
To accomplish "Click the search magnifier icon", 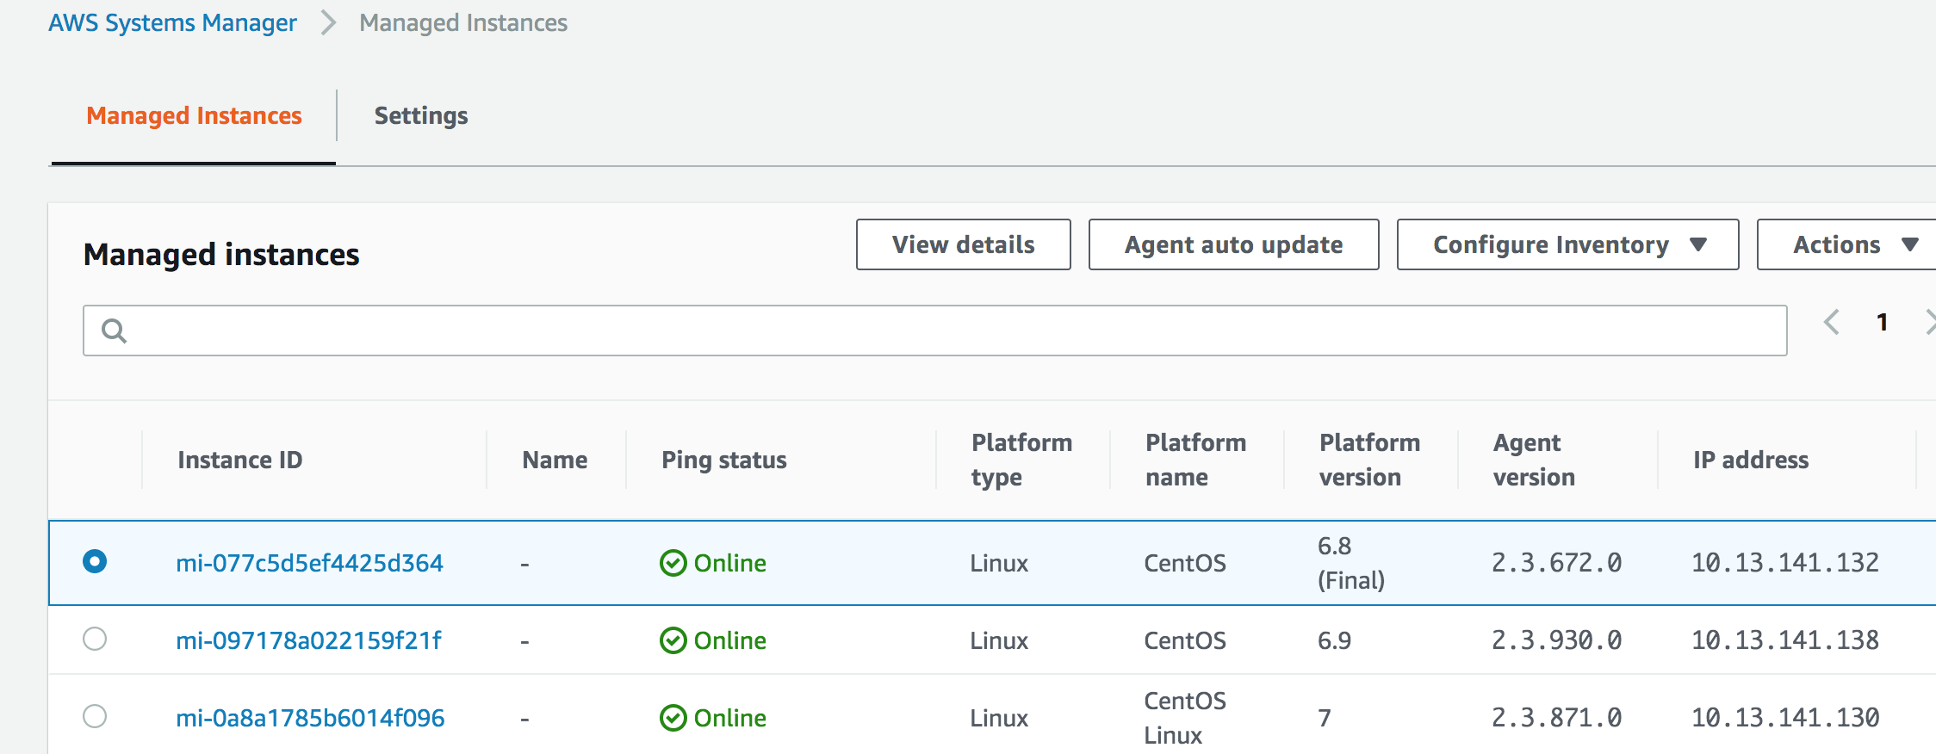I will point(114,331).
